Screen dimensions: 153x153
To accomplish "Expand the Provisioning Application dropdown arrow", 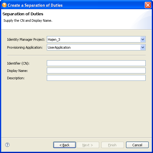I will (143, 47).
